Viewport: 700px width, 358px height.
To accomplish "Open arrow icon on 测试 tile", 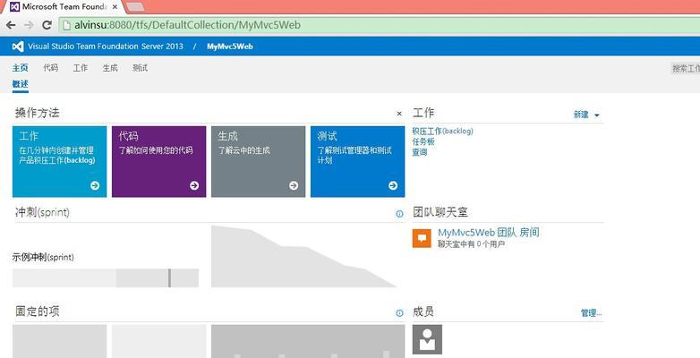I will [x=393, y=185].
